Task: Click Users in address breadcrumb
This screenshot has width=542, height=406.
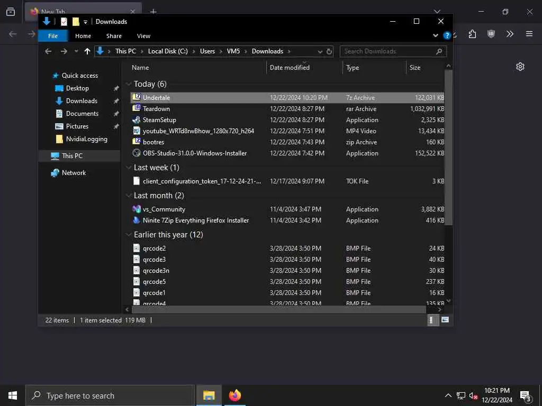Action: pos(207,51)
